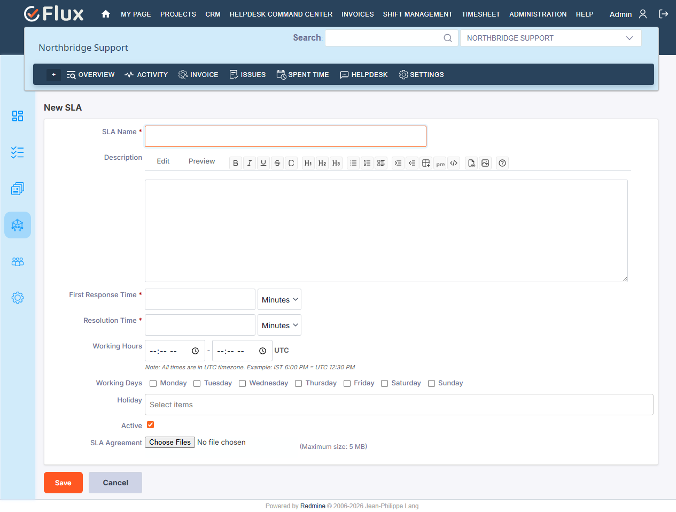This screenshot has width=676, height=512.
Task: Click inside the description text area
Action: tap(386, 231)
